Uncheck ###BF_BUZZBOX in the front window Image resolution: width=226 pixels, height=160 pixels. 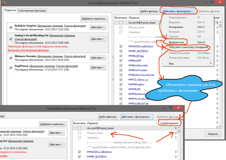pos(80,157)
